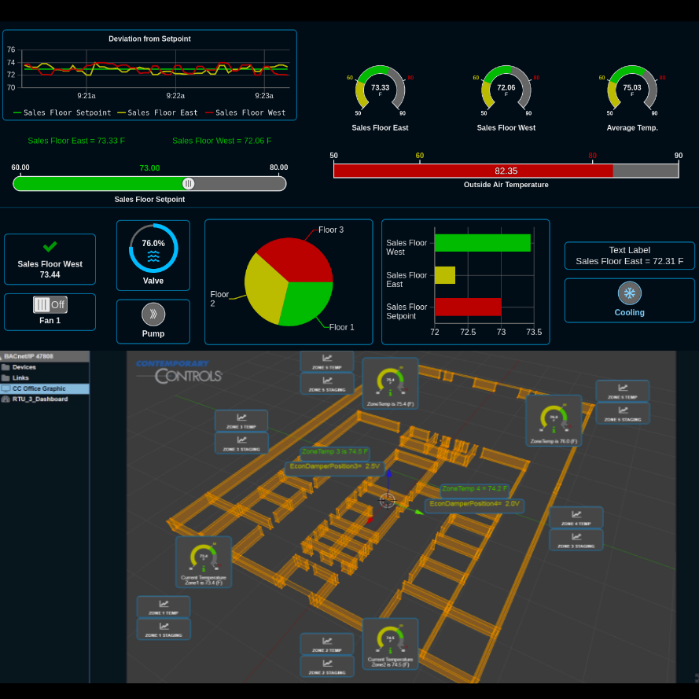This screenshot has width=699, height=699.
Task: Open the ZONE 4 TEMP trend button
Action: (x=576, y=517)
